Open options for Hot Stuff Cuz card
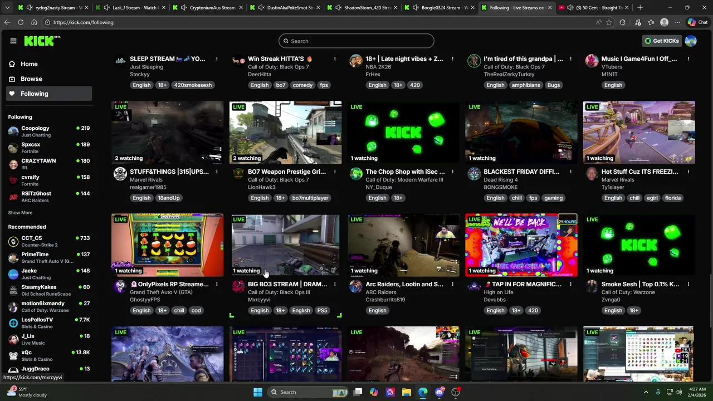Image resolution: width=713 pixels, height=401 pixels. click(688, 172)
